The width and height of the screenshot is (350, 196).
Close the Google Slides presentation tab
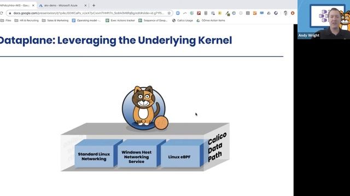click(33, 5)
